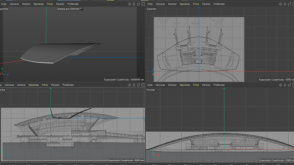Select the zoom view icon in Frontal viewport
This screenshot has width=294, height=165.
(285, 85)
